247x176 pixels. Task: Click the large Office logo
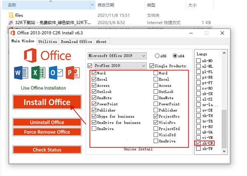(x=47, y=56)
